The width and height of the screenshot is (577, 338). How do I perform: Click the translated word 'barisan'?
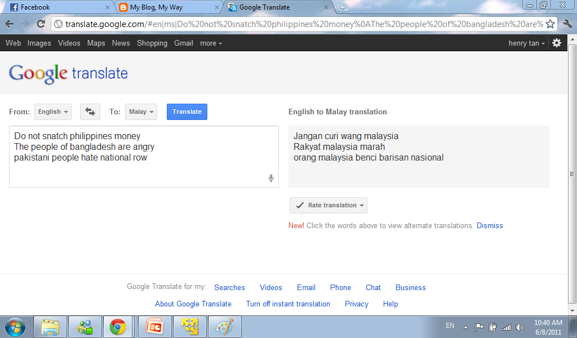394,158
